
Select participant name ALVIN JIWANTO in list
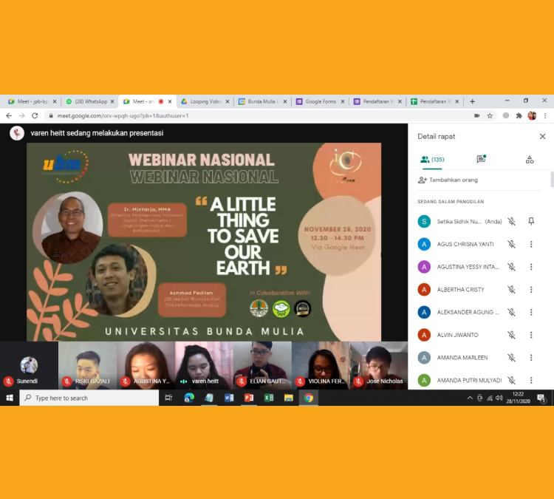tap(457, 335)
